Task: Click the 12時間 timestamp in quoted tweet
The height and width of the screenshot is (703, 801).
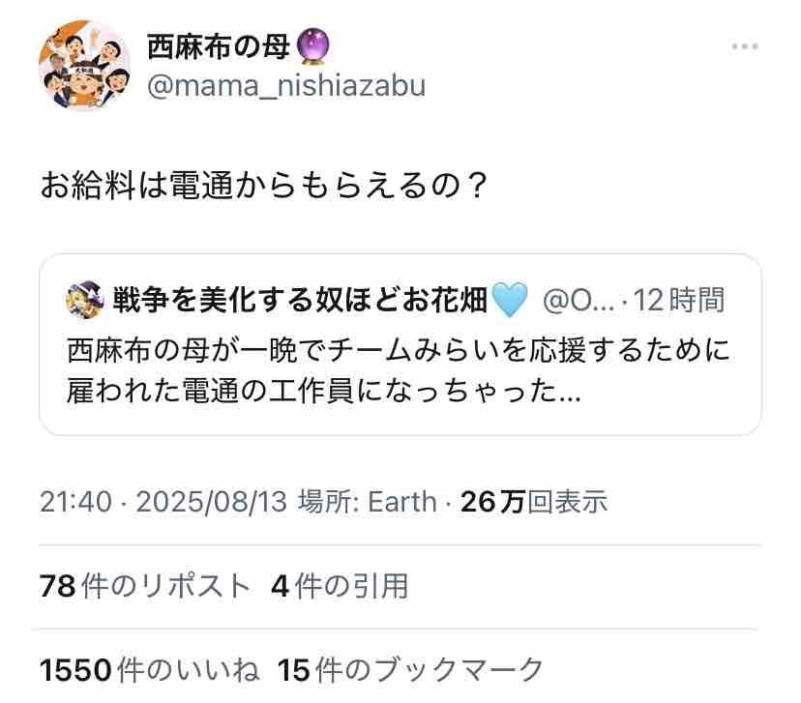Action: (678, 300)
